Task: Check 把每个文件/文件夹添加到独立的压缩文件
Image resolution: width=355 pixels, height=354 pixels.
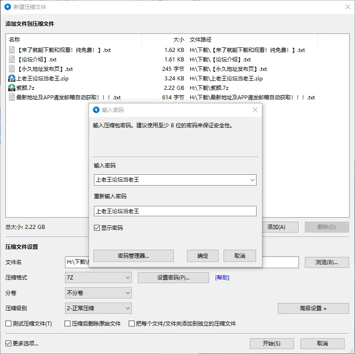Action: click(131, 324)
